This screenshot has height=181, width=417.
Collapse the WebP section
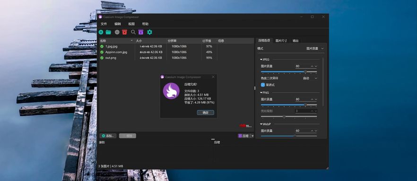point(265,124)
